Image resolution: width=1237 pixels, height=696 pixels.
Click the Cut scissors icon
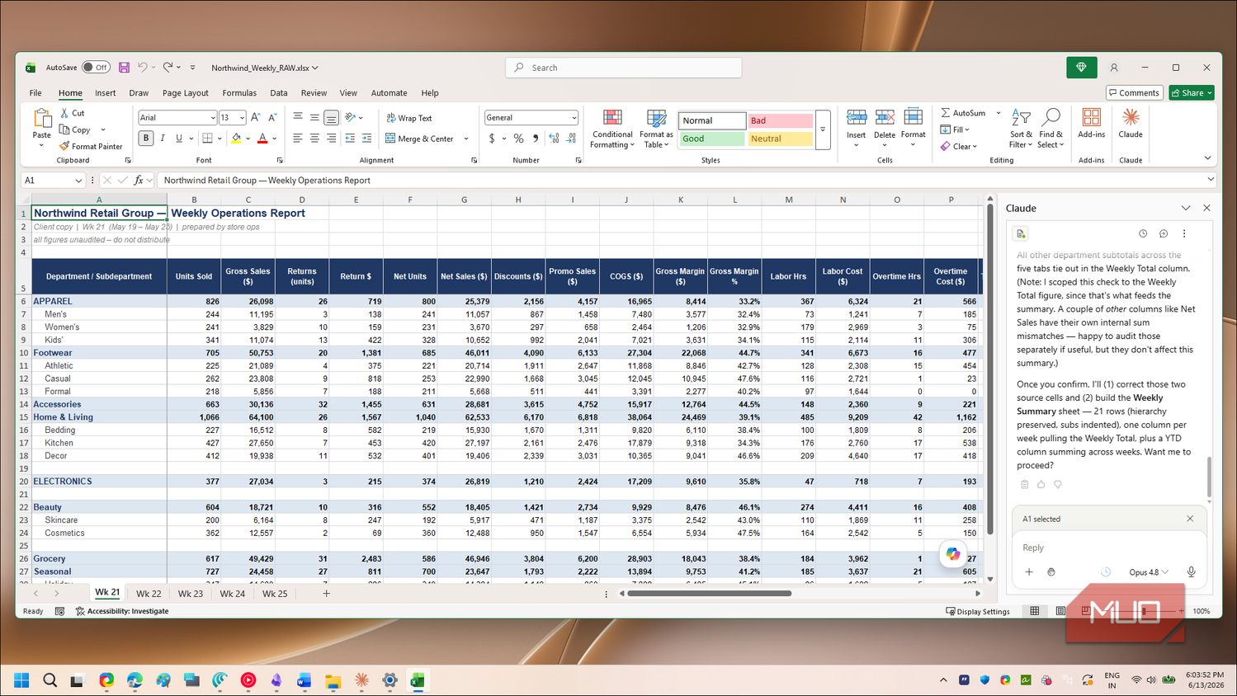click(64, 113)
